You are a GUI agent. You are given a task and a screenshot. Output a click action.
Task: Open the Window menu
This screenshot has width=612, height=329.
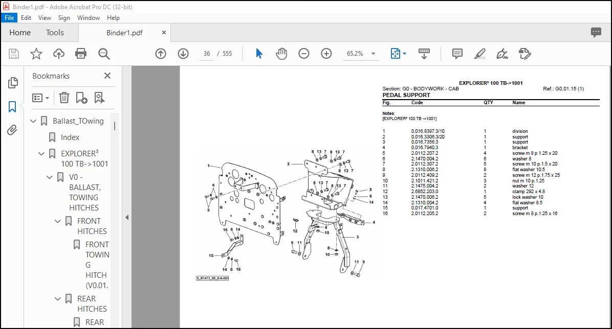pos(88,17)
